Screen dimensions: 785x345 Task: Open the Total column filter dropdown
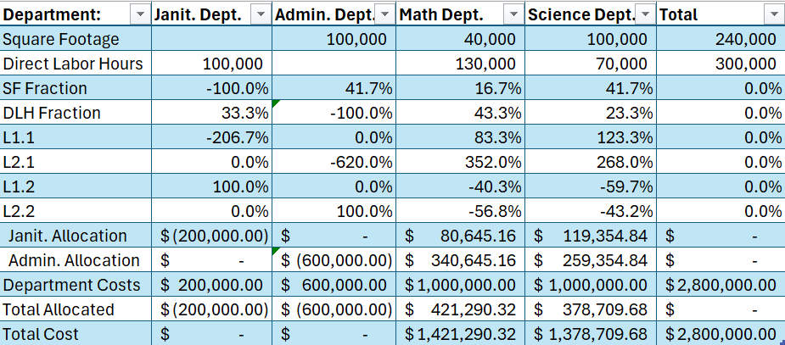click(x=772, y=14)
